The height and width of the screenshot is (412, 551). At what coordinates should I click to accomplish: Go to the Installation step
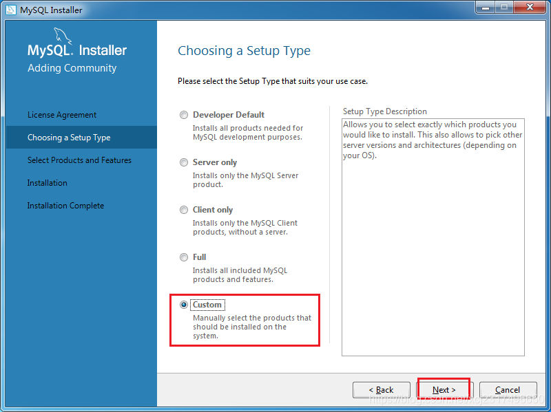47,183
